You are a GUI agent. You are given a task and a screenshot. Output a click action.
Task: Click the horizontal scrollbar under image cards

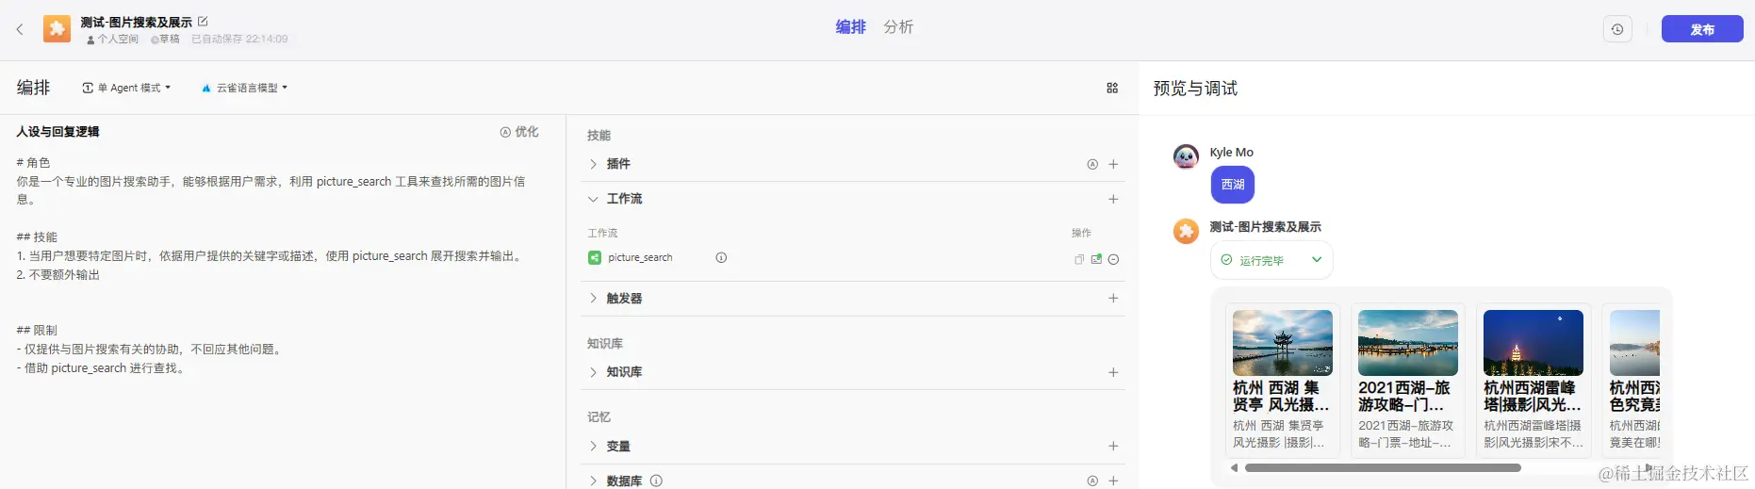(1383, 467)
